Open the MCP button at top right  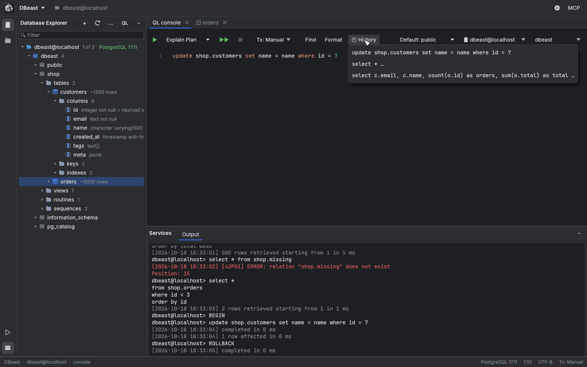point(574,8)
